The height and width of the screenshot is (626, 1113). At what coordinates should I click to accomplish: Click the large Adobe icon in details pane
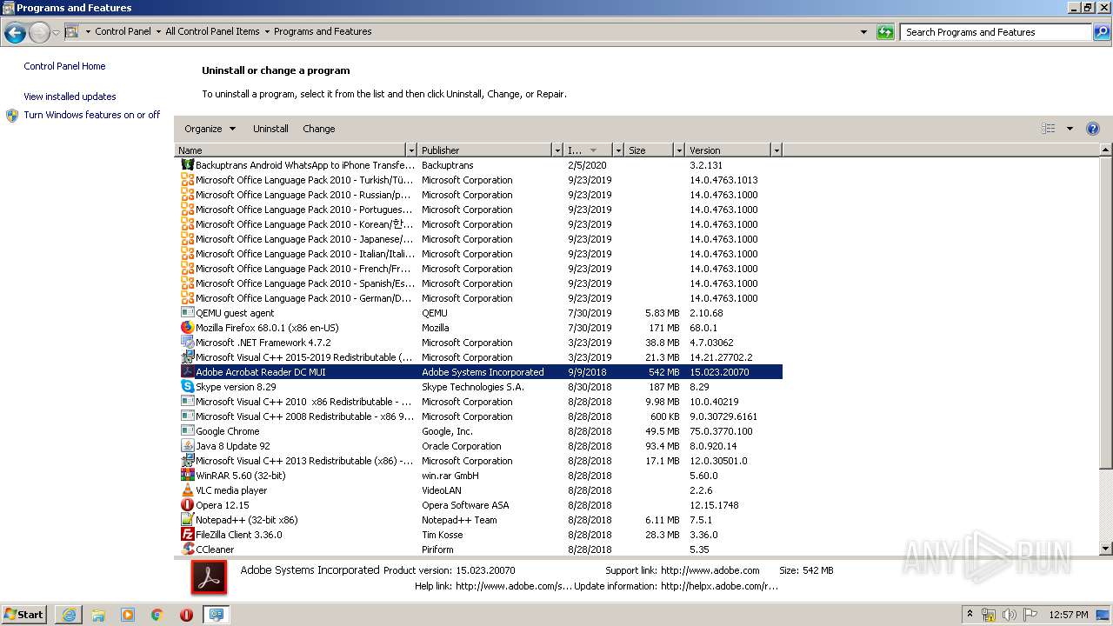click(209, 578)
